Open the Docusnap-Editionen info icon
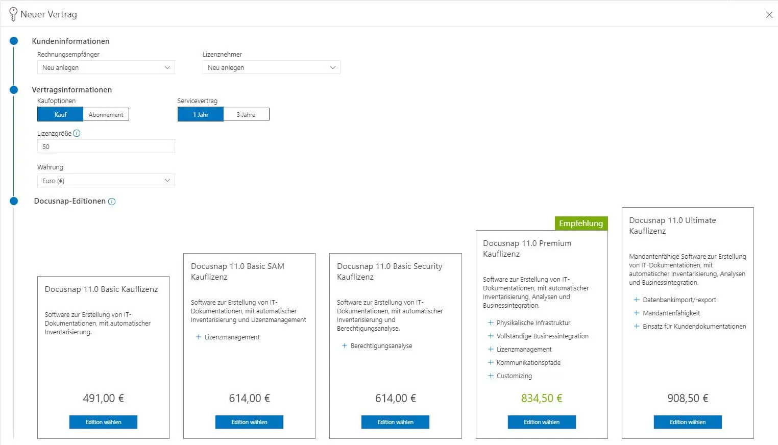This screenshot has height=445, width=778. click(112, 202)
